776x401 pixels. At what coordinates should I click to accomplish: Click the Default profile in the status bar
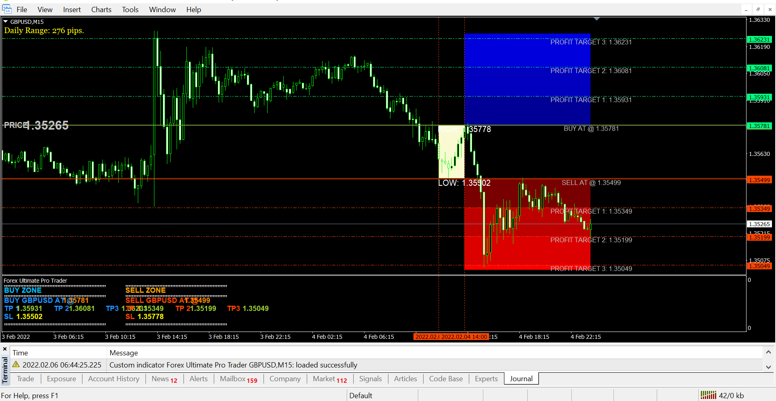pyautogui.click(x=361, y=395)
